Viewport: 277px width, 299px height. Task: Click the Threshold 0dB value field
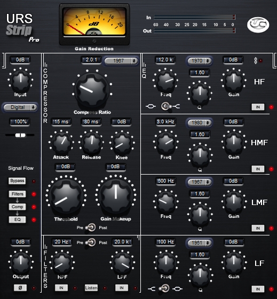point(66,167)
